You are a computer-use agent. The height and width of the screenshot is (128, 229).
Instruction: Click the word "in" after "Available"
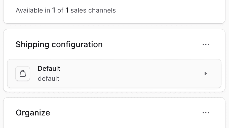tap(48, 11)
